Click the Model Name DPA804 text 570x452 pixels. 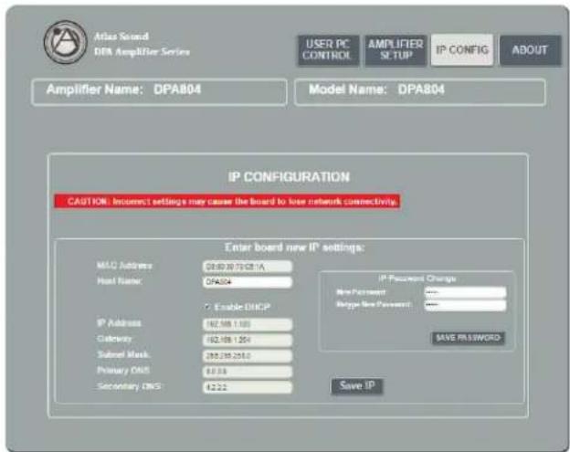pos(376,89)
